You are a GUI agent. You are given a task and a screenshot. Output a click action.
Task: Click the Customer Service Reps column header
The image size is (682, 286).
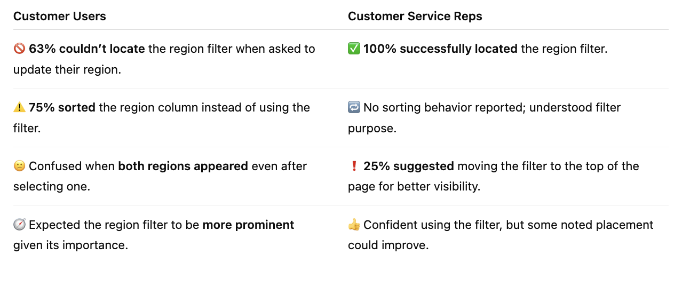click(x=415, y=17)
